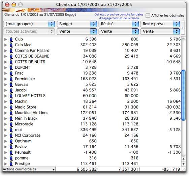Click the client icon beside Optimum
The height and width of the screenshot is (176, 189).
tap(11, 141)
